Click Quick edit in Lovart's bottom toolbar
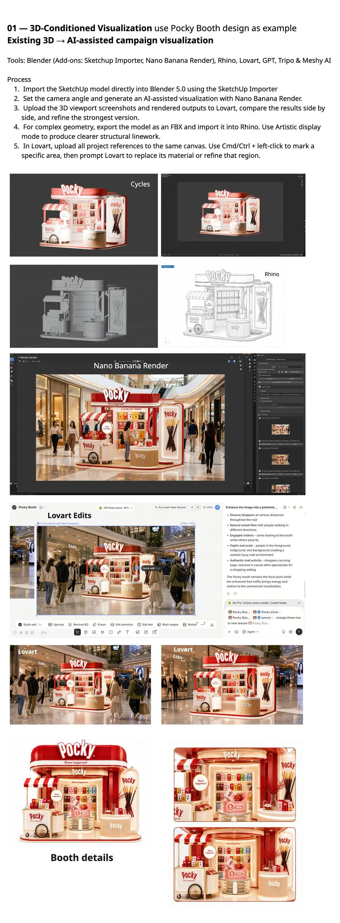The width and height of the screenshot is (340, 923). (30, 624)
